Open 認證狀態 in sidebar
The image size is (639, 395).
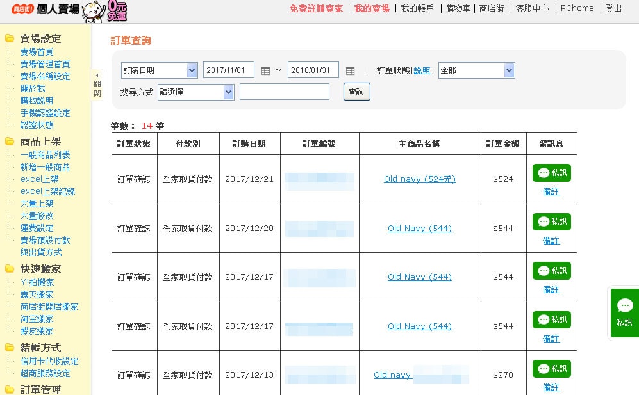37,125
